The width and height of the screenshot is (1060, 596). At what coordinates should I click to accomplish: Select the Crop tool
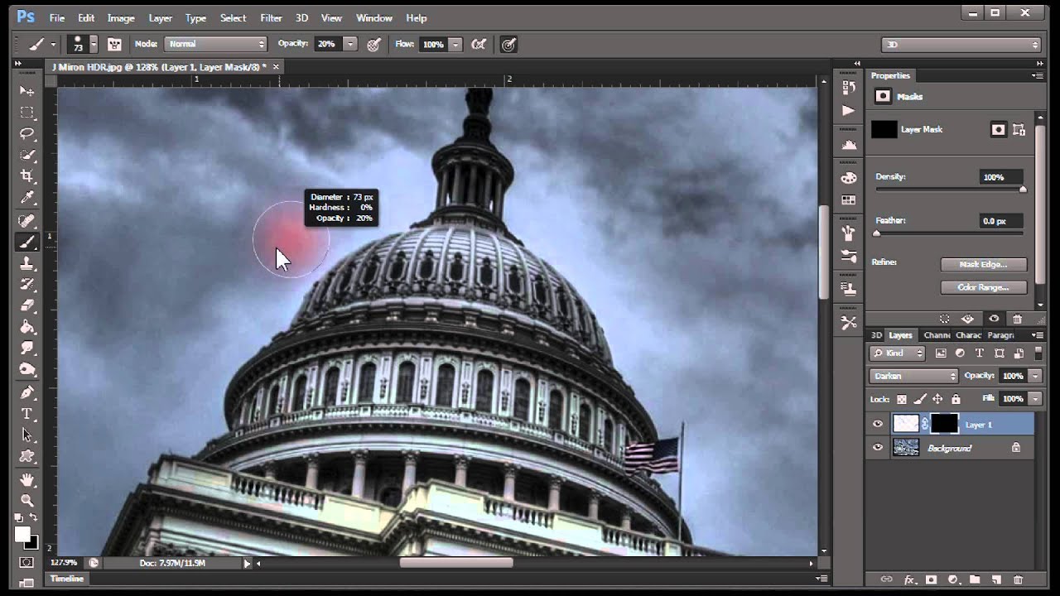[27, 176]
